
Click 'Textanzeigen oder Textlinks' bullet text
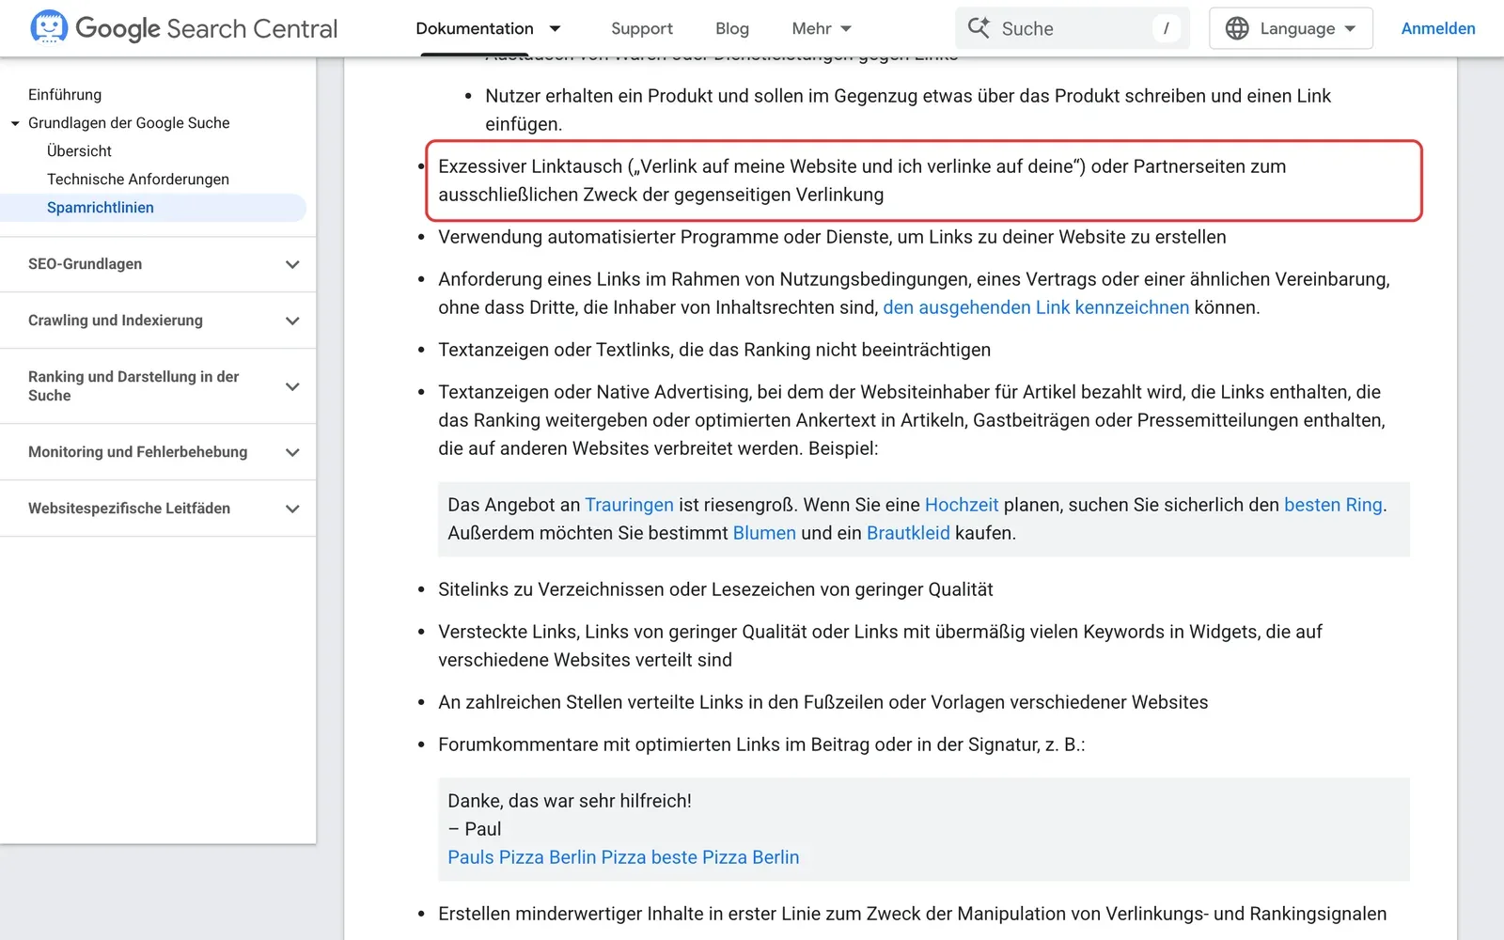[x=714, y=350]
